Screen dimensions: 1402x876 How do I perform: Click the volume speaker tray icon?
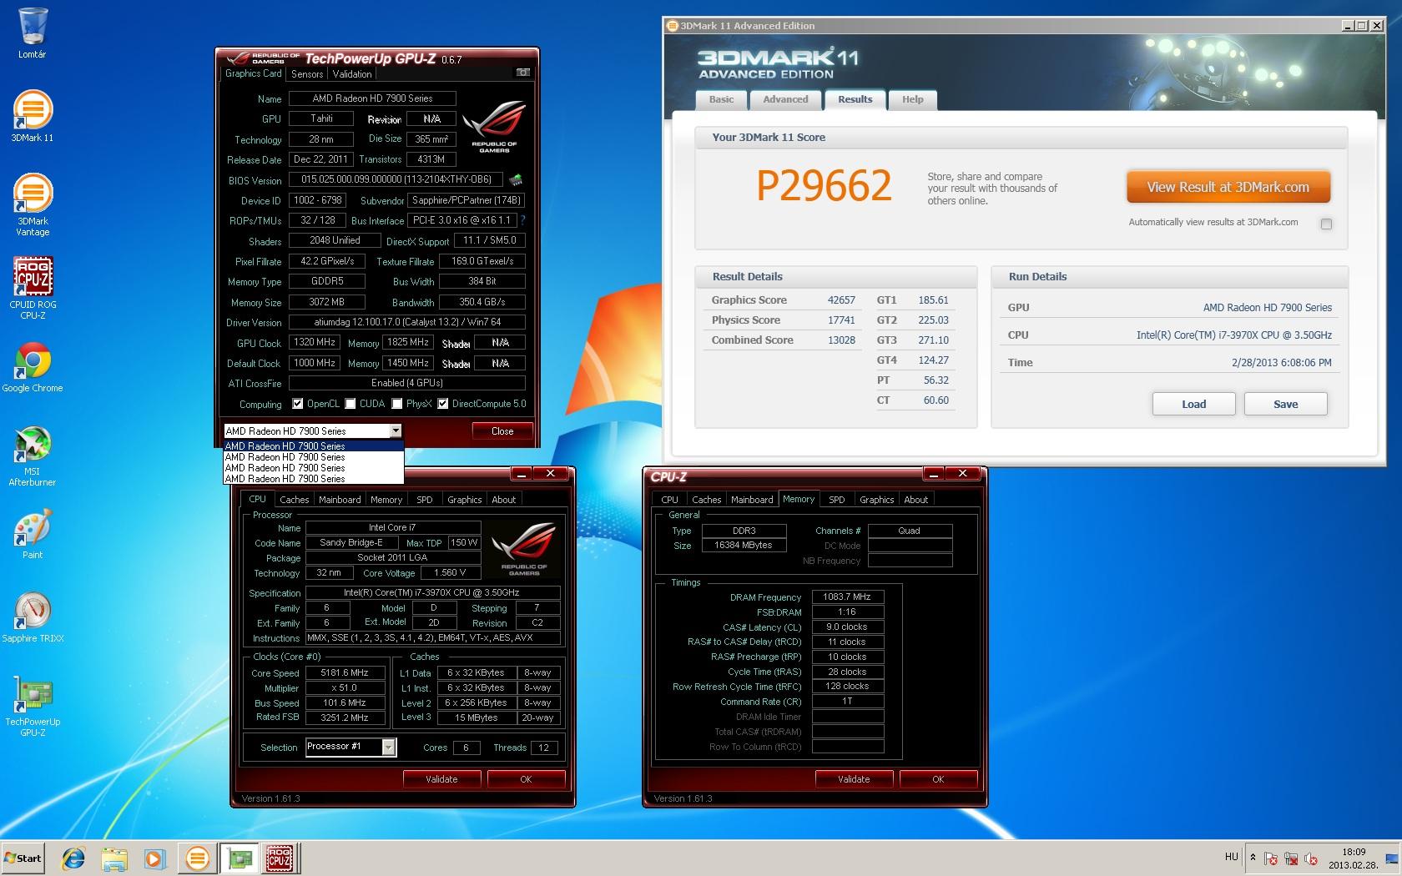[x=1310, y=858]
